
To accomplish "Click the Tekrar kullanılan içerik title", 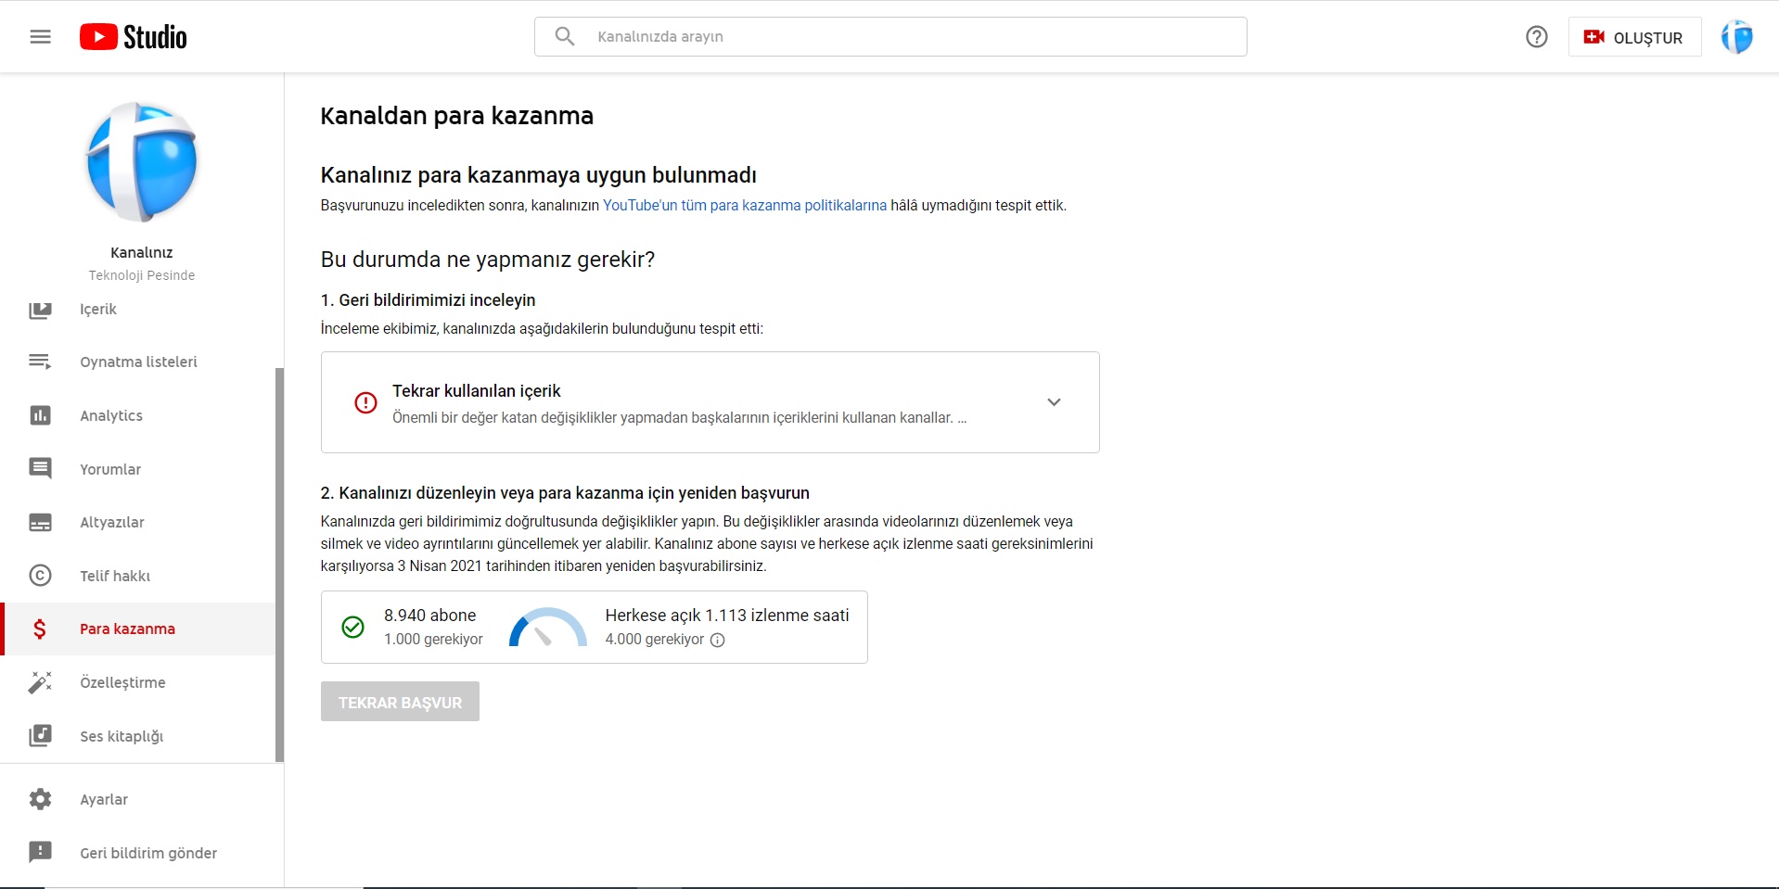I will pyautogui.click(x=476, y=391).
